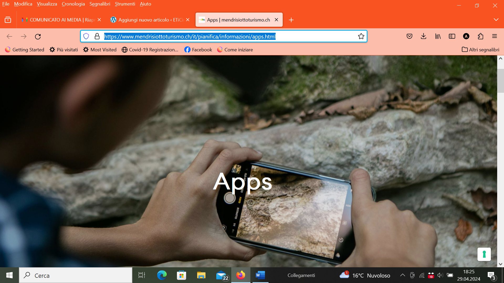Open Most Visited bookmark folder
This screenshot has height=283, width=504.
[x=100, y=50]
